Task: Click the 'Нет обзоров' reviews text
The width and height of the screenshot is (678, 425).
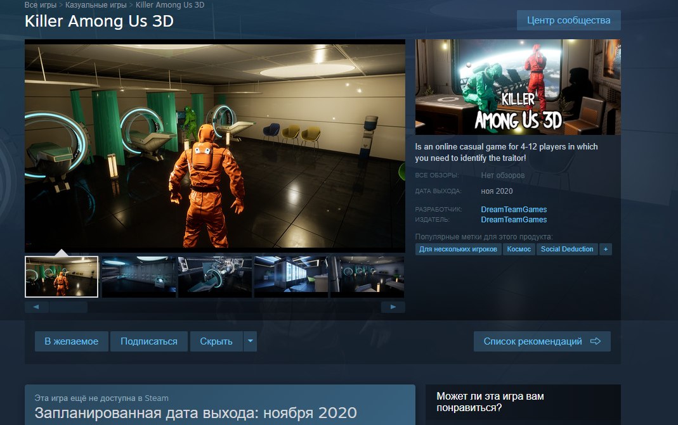Action: [x=502, y=175]
